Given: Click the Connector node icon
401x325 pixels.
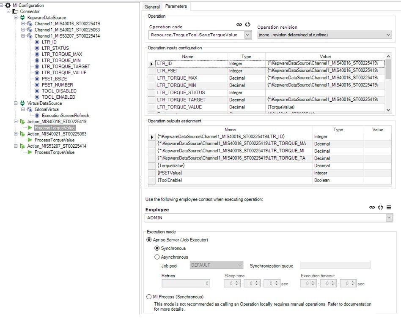Looking at the screenshot, I should tap(15, 11).
